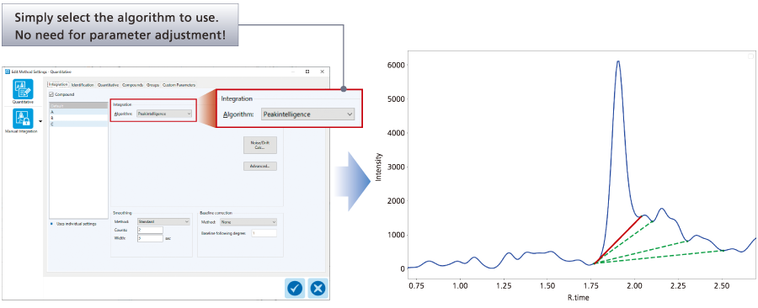Click the Smoothing Width input field
Image resolution: width=758 pixels, height=308 pixels.
[x=150, y=238]
